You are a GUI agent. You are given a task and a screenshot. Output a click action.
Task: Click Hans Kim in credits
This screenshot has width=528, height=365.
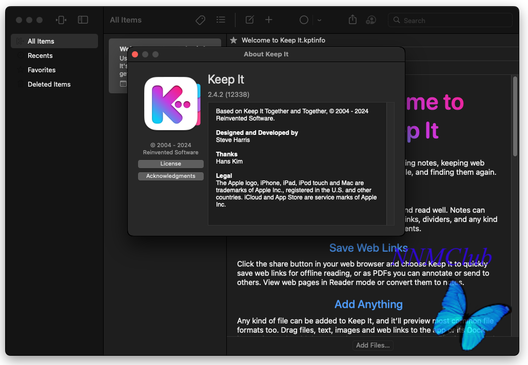[229, 161]
